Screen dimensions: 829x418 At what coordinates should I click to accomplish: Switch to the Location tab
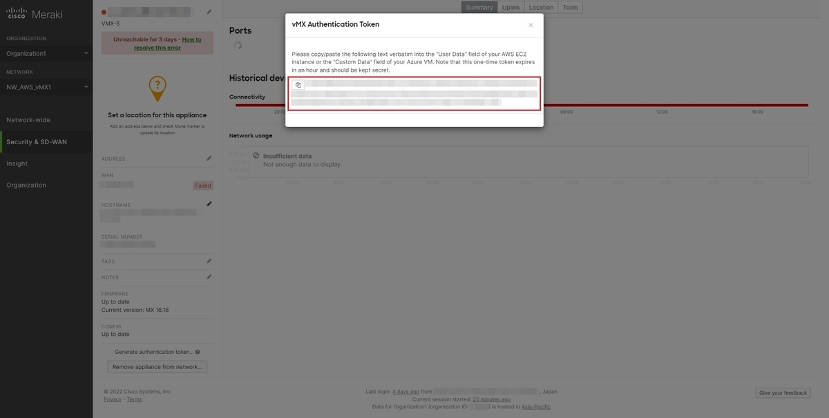(541, 7)
